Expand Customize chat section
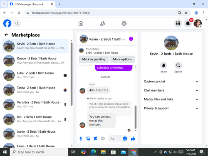Screen dimensions: 208x156 171,82
